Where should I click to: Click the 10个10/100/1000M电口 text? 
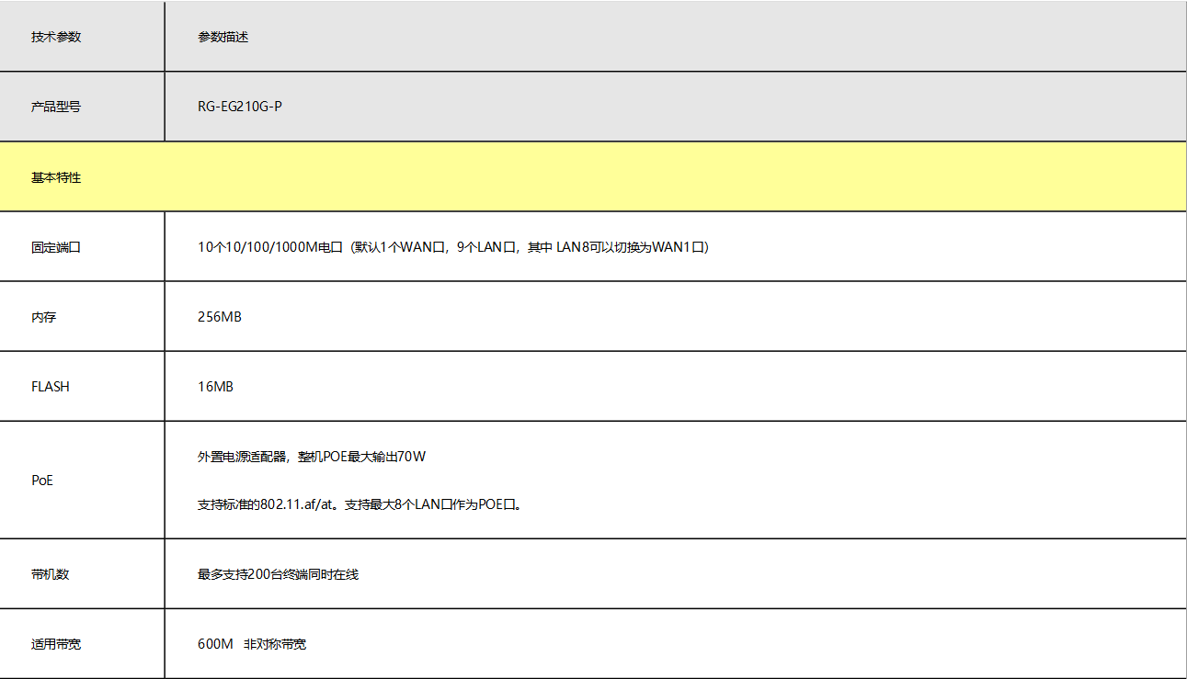tap(270, 247)
